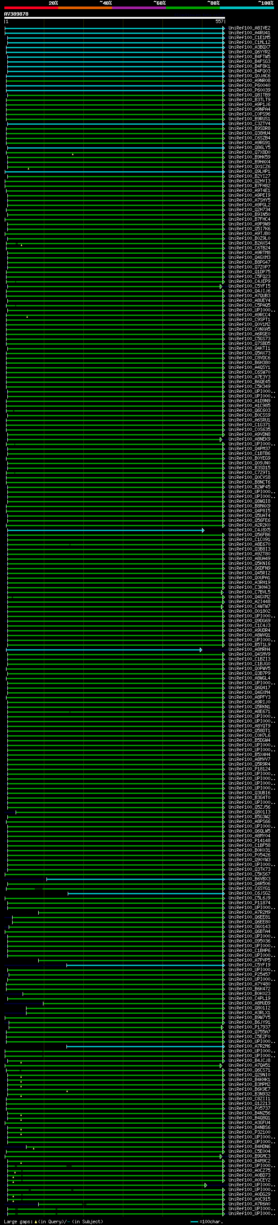Click the arrowhead ending UniRef100_C7BVL5 alignment
This screenshot has width=278, height=1225.
pyautogui.click(x=222, y=592)
